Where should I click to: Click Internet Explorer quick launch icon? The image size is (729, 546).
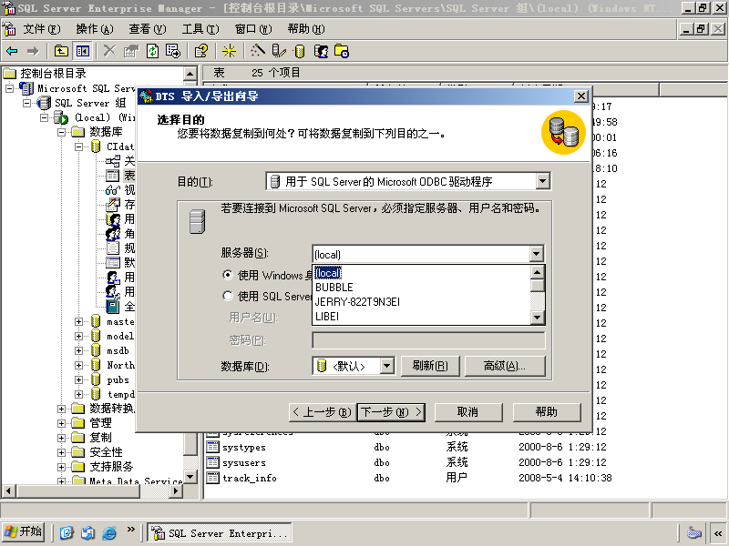pos(109,532)
